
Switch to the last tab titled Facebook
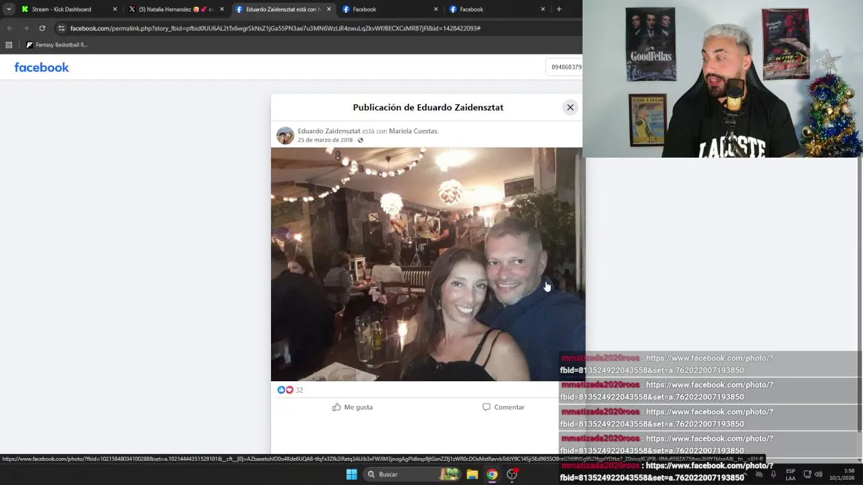496,9
